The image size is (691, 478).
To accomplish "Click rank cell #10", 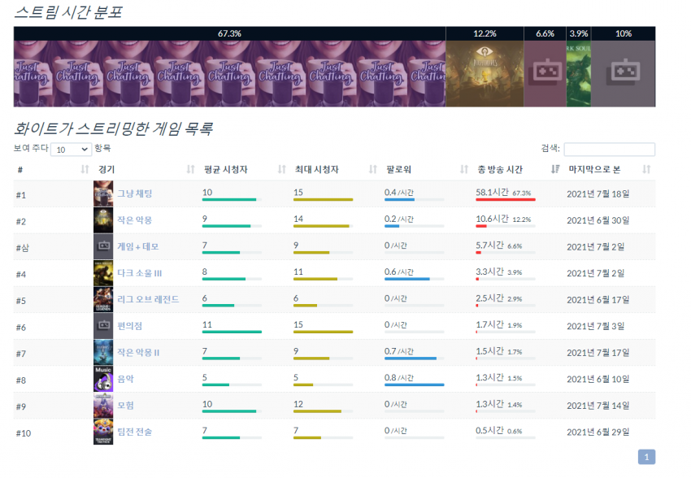I will pos(24,433).
